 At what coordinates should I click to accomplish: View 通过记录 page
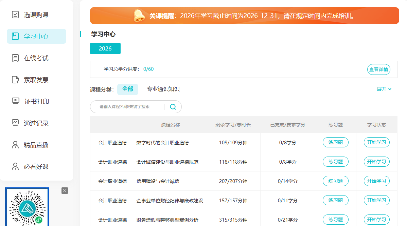coord(36,123)
